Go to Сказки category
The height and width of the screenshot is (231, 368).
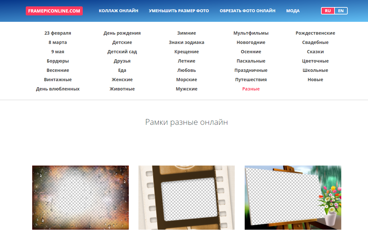[316, 52]
